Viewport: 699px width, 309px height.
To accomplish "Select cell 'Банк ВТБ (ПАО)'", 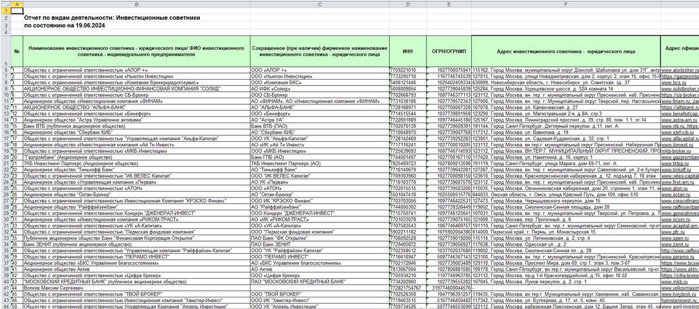I will pyautogui.click(x=319, y=126).
